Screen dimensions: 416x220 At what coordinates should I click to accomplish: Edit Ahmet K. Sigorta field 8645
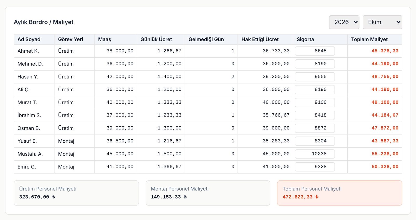coord(315,51)
